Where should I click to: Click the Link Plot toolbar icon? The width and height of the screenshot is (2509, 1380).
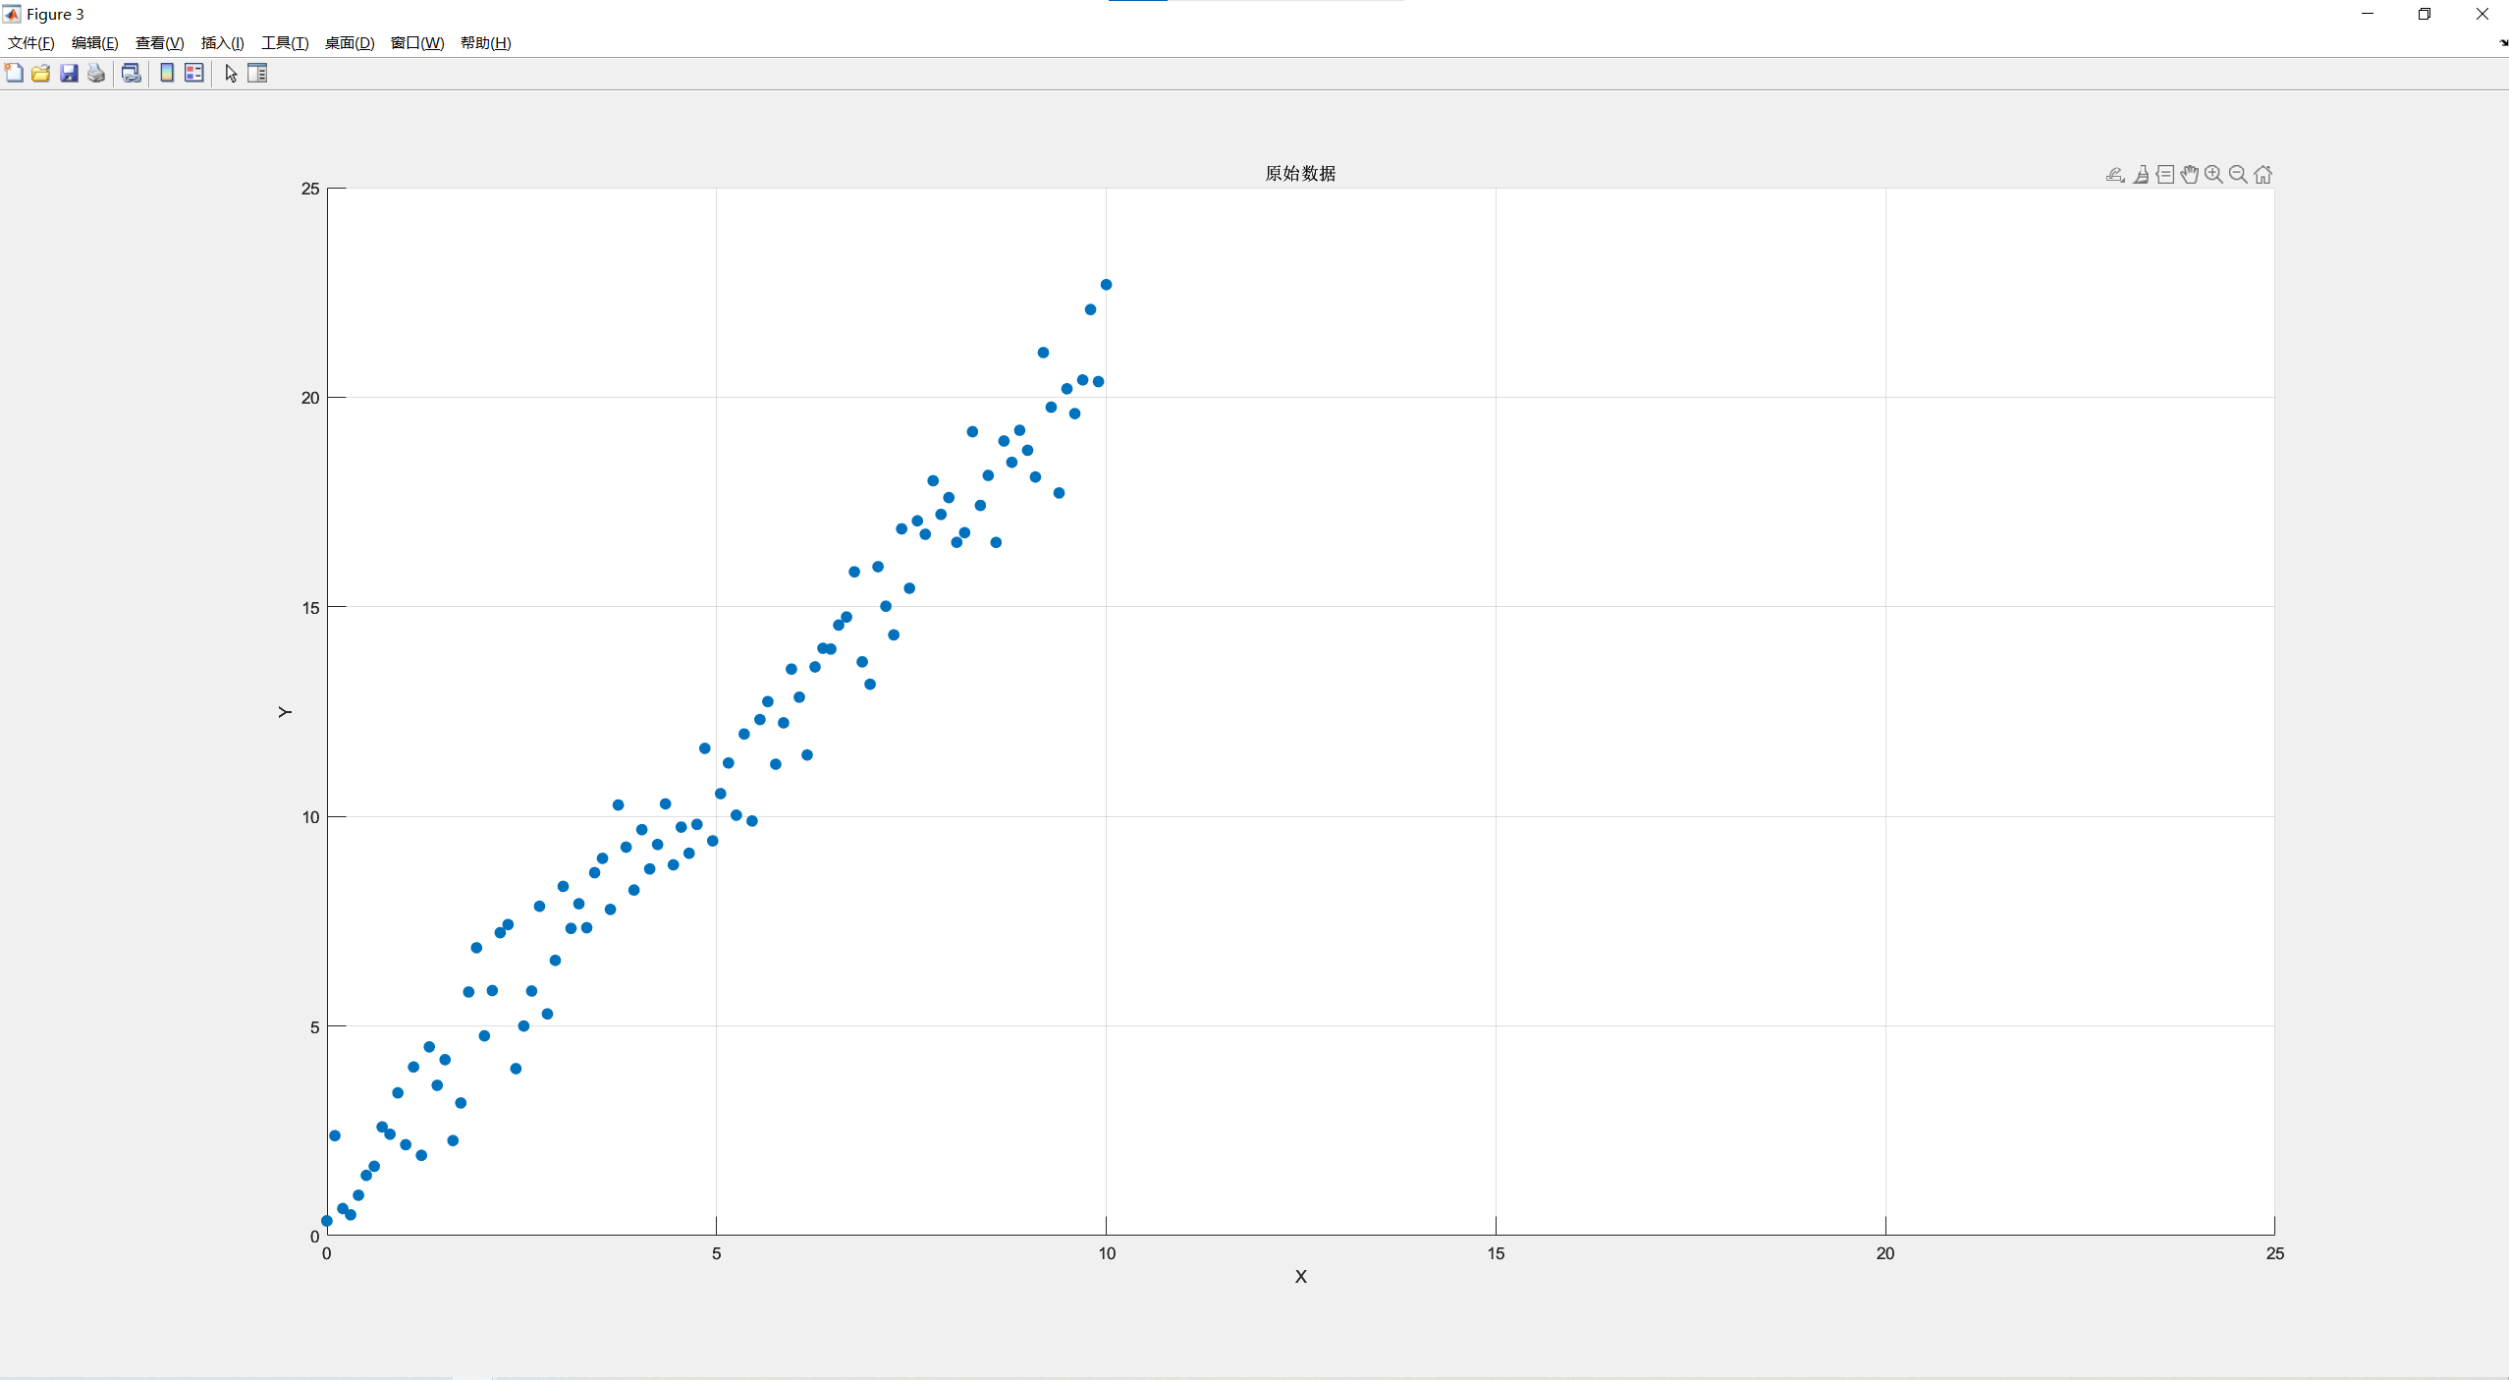(x=132, y=73)
